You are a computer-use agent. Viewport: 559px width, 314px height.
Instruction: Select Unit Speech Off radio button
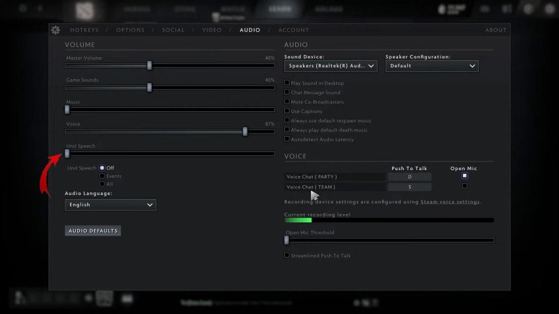click(102, 168)
